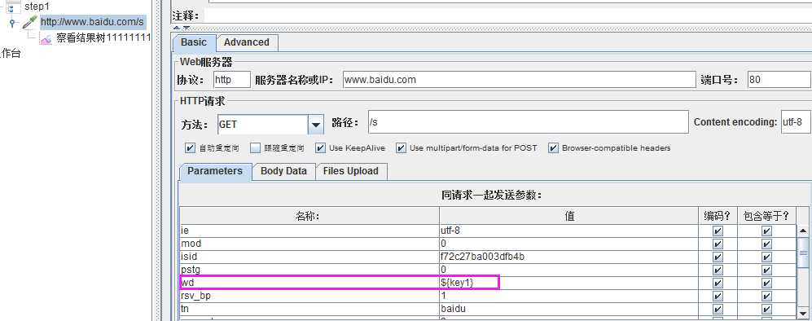Collapse the http://www.baidu.com/s tree node toggle
The width and height of the screenshot is (812, 321).
[x=11, y=23]
